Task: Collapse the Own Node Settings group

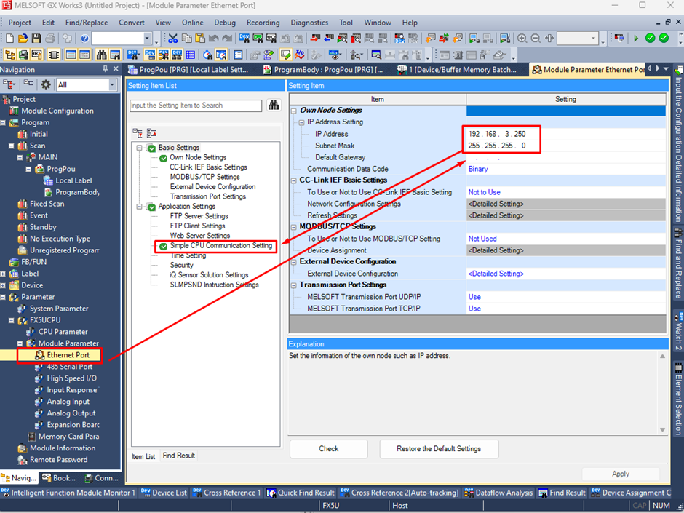Action: [294, 111]
